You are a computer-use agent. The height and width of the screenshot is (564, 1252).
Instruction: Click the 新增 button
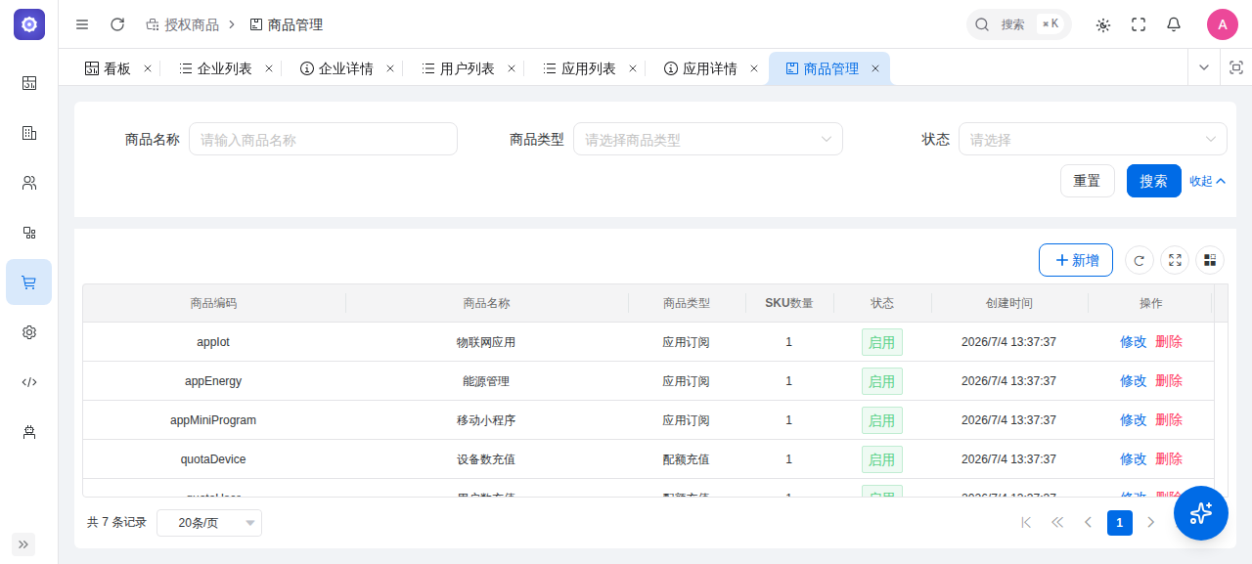[x=1076, y=260]
